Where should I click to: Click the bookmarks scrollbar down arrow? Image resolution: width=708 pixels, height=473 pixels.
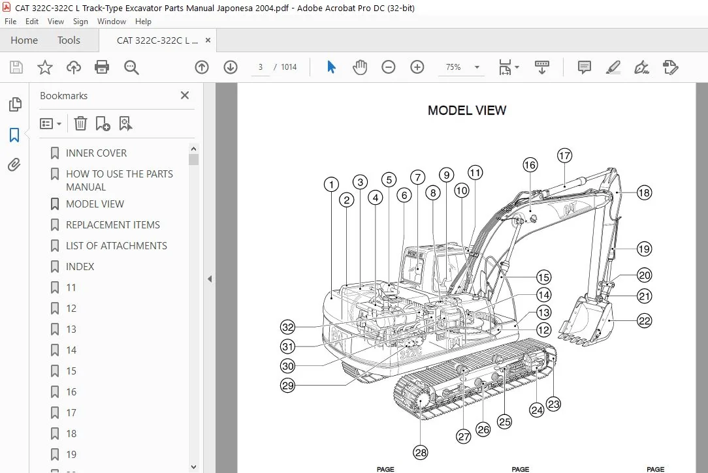(x=194, y=467)
